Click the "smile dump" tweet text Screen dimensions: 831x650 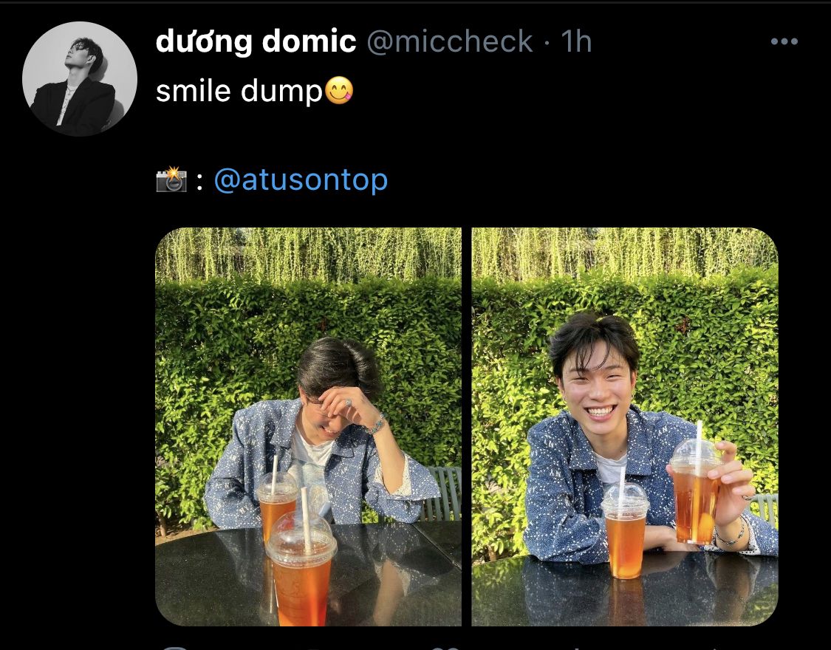[239, 92]
